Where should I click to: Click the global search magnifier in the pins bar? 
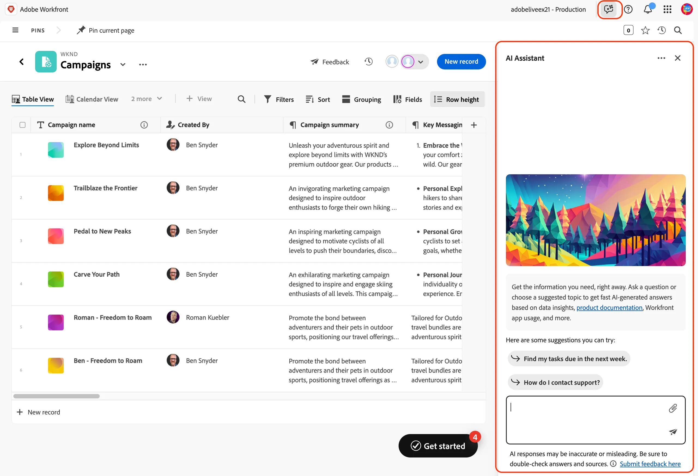pos(678,30)
